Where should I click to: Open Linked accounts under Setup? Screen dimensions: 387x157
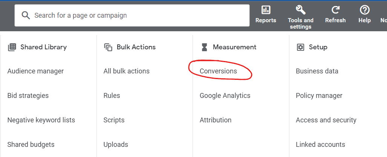(x=320, y=145)
